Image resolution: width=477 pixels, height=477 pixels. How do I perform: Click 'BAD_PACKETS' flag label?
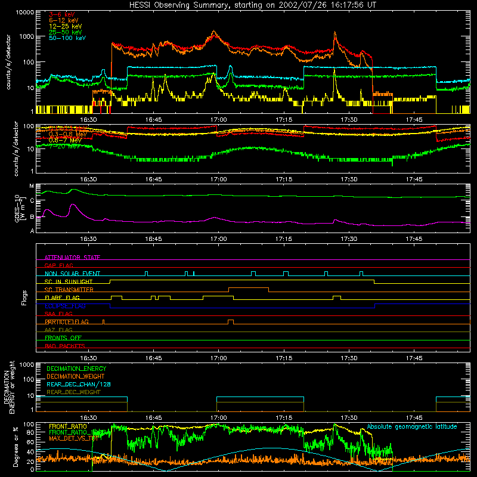[65, 346]
